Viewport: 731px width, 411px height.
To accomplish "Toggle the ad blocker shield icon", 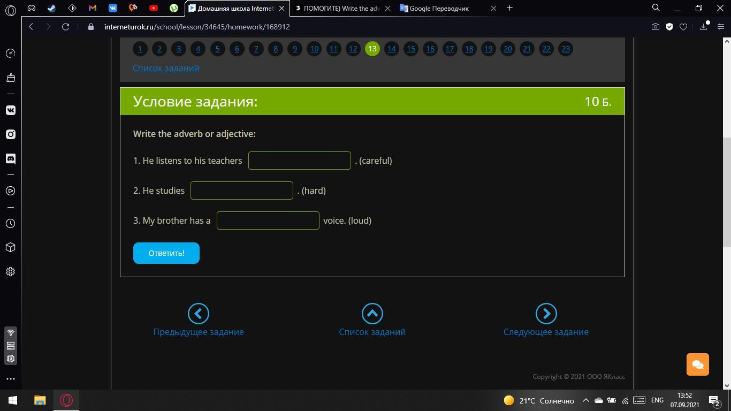I will pos(669,27).
